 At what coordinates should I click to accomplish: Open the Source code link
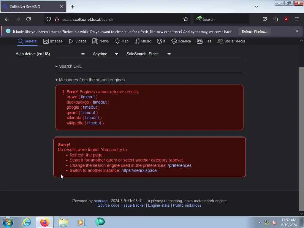[x=108, y=205]
